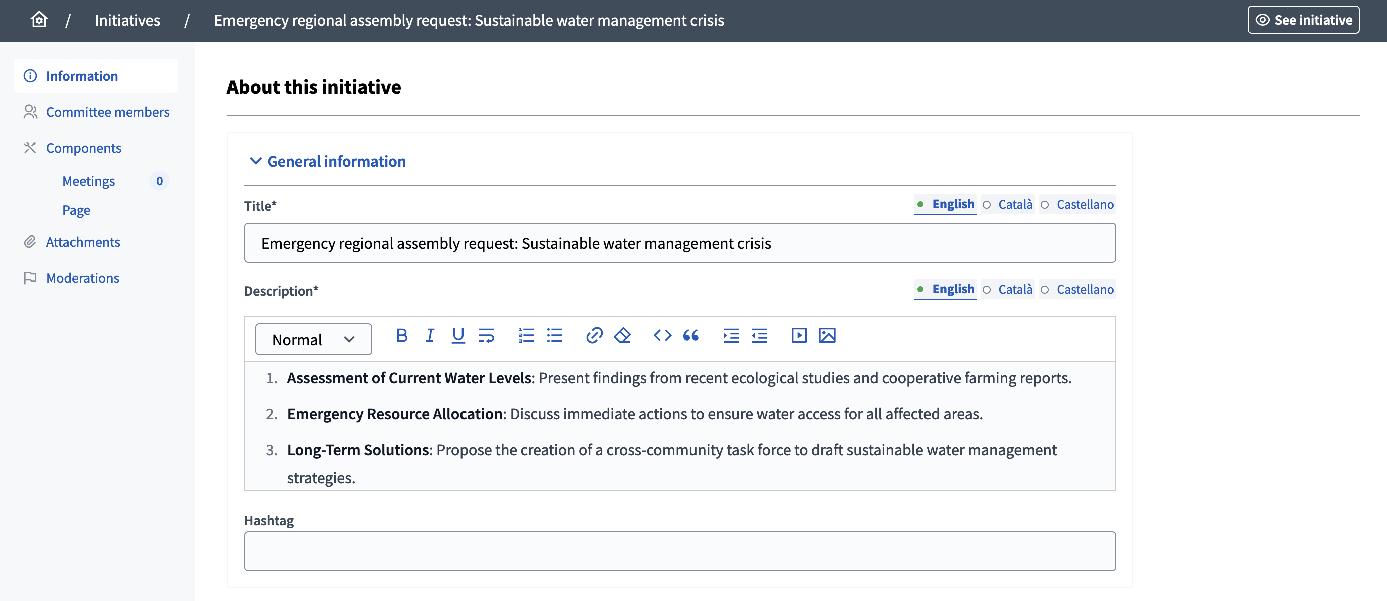The height and width of the screenshot is (601, 1387).
Task: Expand the Components section in the sidebar
Action: pos(84,148)
